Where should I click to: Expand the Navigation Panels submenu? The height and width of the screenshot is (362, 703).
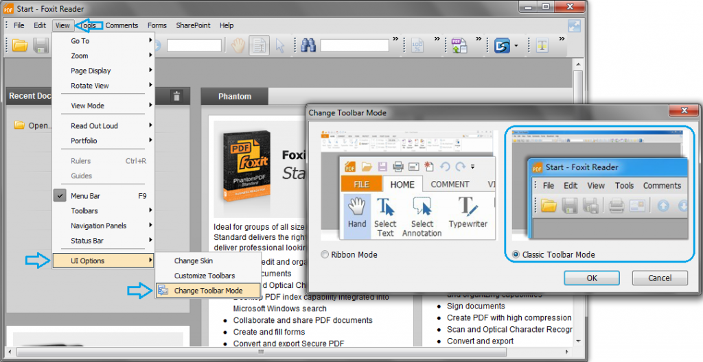click(104, 226)
